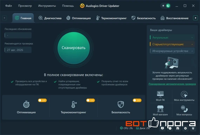Image resolution: width=200 pixels, height=135 pixels.
Task: Open Планирование автоматических проверок link
Action: coord(172,84)
